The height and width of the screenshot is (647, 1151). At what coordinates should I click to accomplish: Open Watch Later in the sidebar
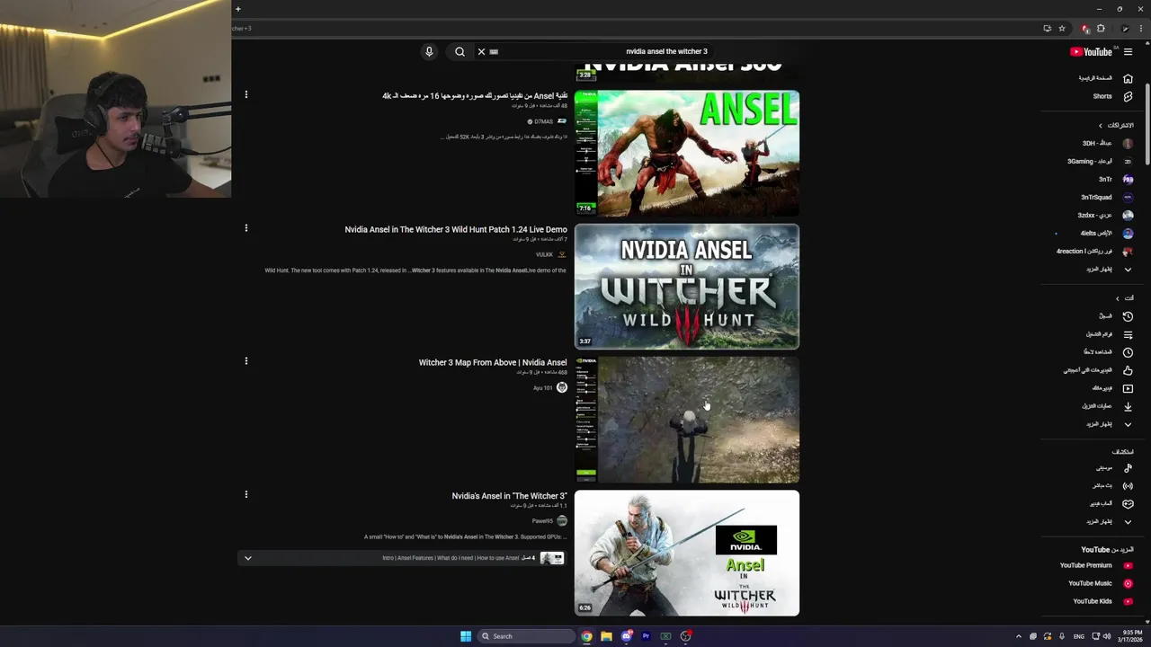click(x=1108, y=352)
